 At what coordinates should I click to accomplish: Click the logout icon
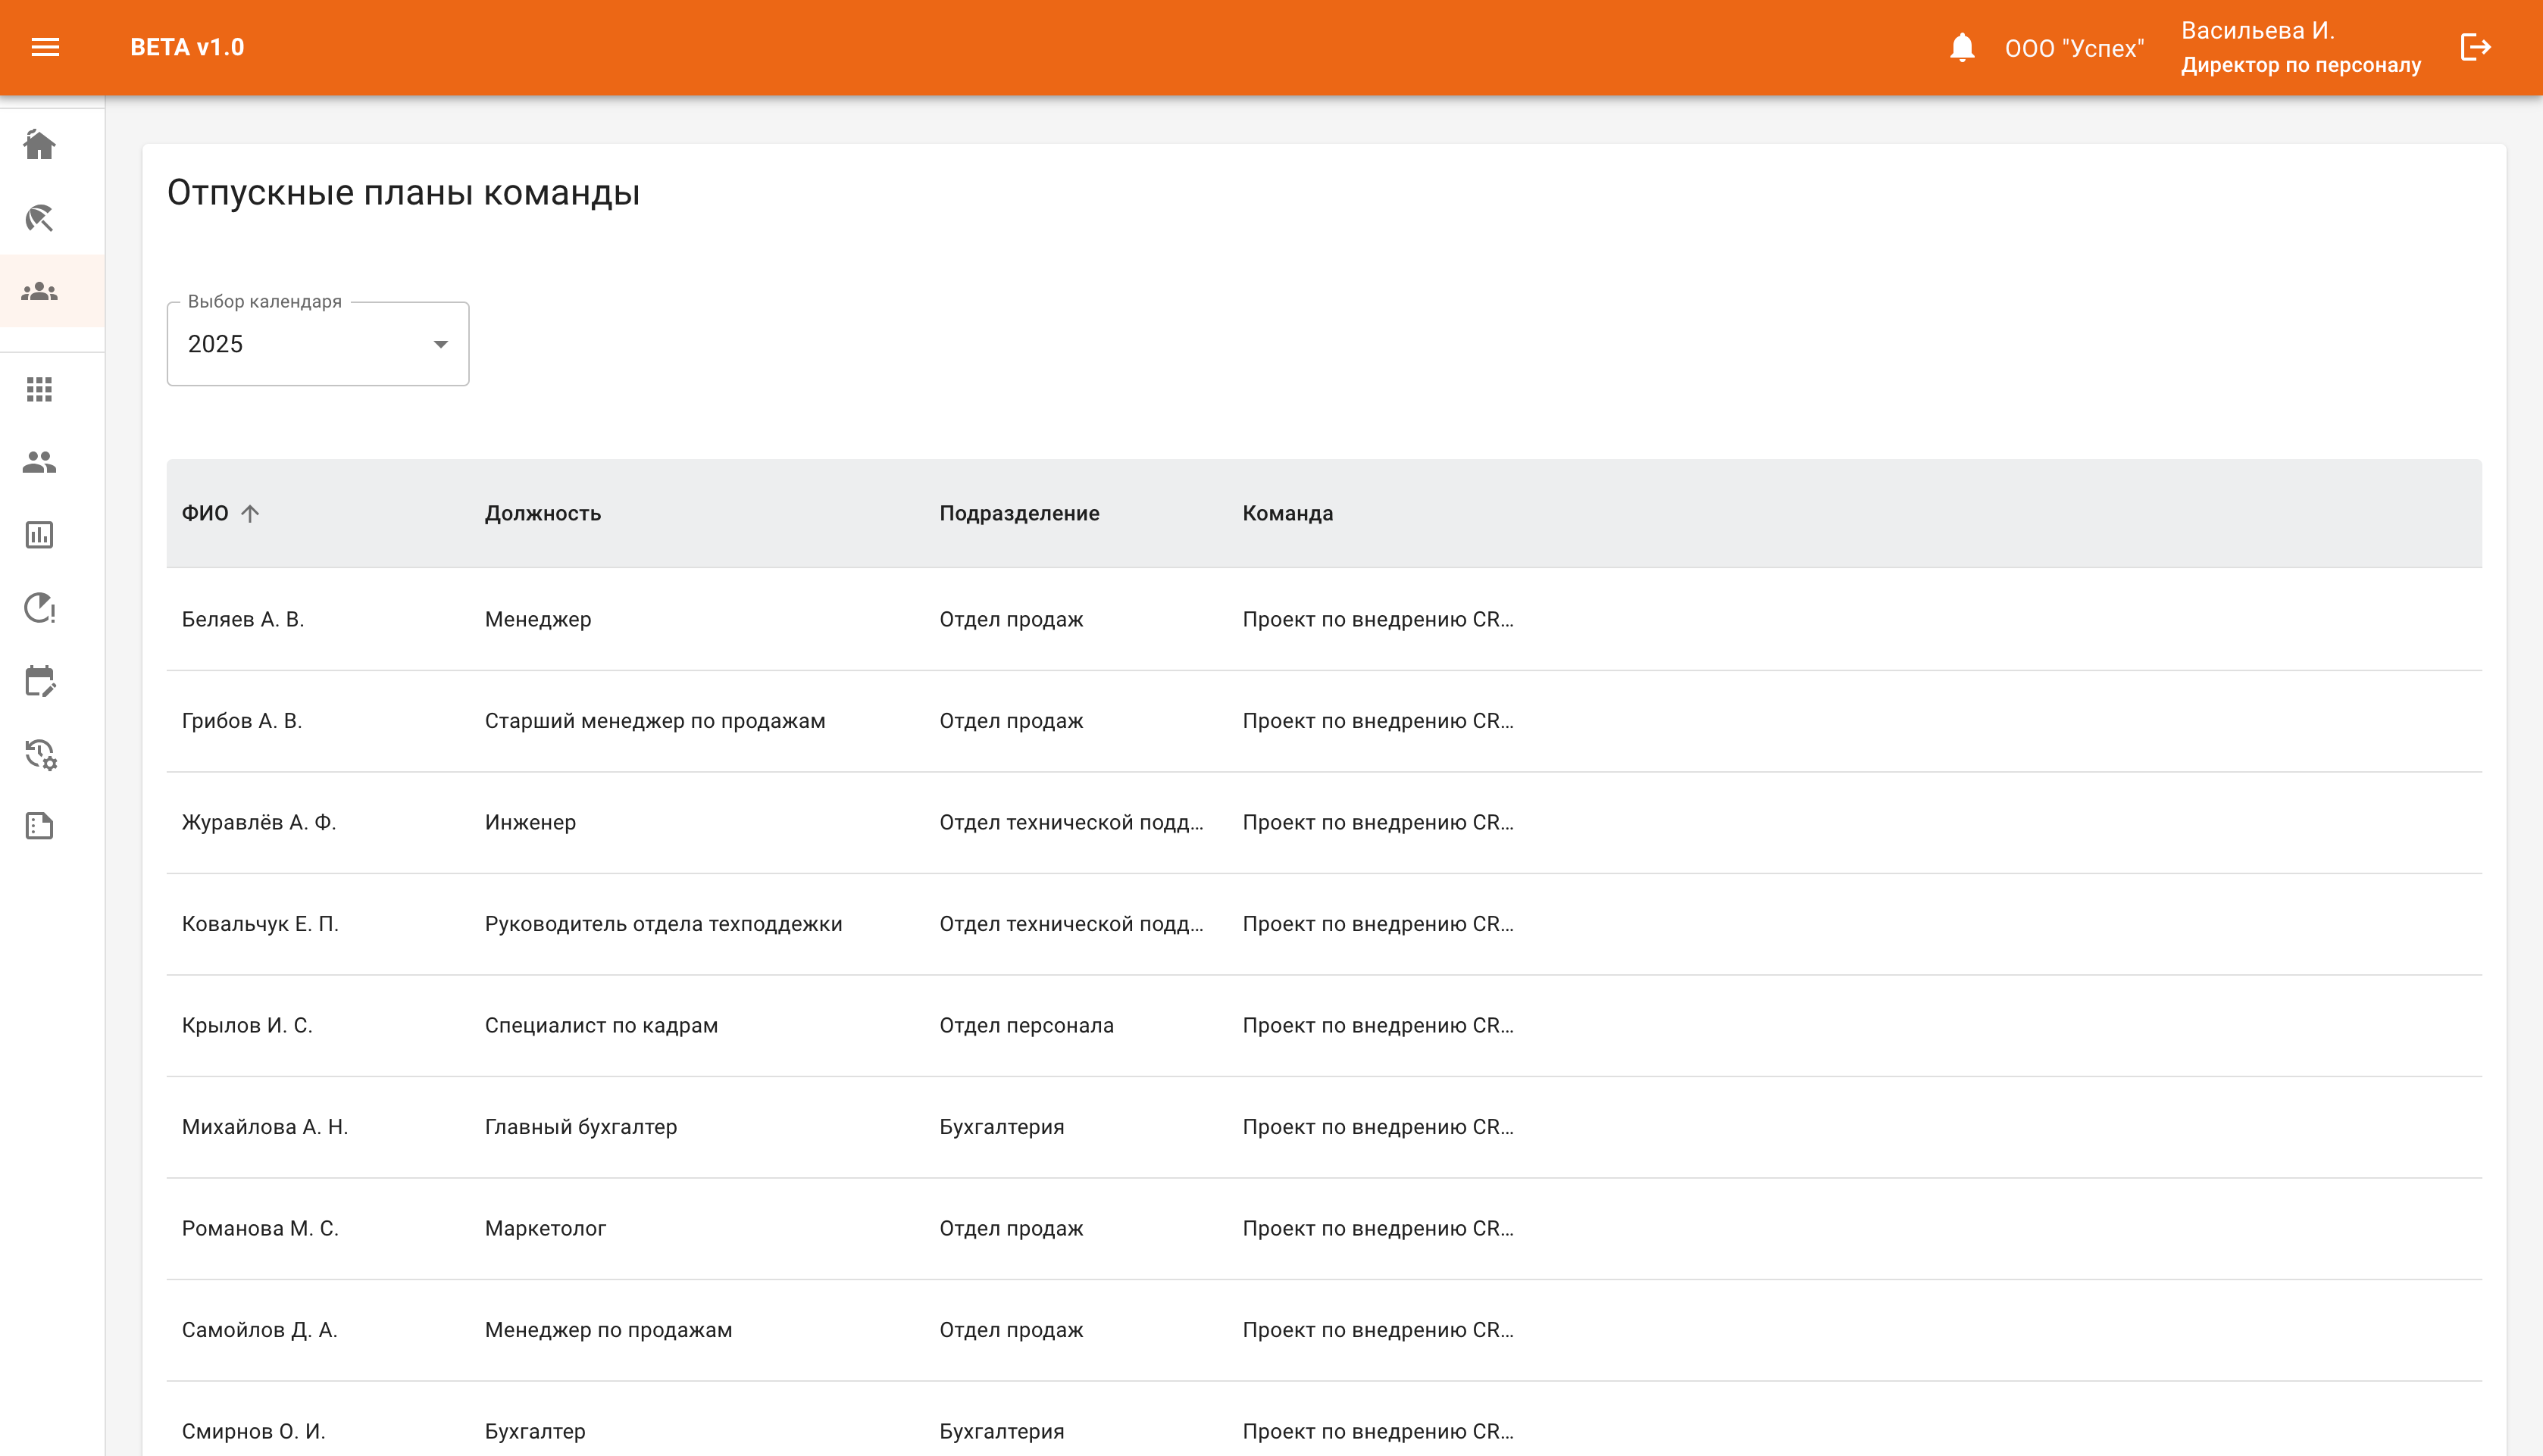(x=2475, y=47)
